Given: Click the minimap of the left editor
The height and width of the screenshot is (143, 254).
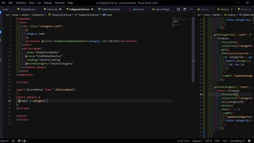Looking at the screenshot, I should click(180, 22).
